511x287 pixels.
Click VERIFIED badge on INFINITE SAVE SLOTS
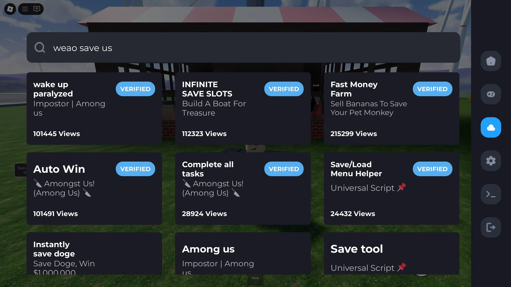[284, 89]
